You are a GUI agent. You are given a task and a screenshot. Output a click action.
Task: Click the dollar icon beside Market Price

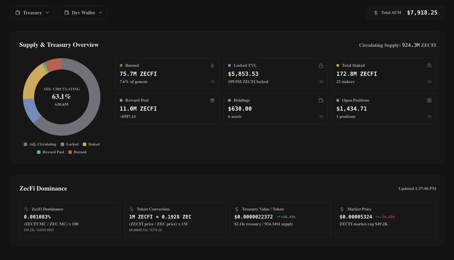(342, 209)
